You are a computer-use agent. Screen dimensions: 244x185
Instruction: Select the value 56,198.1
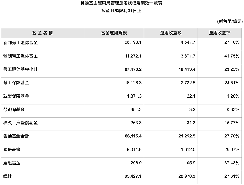pyautogui.click(x=133, y=42)
